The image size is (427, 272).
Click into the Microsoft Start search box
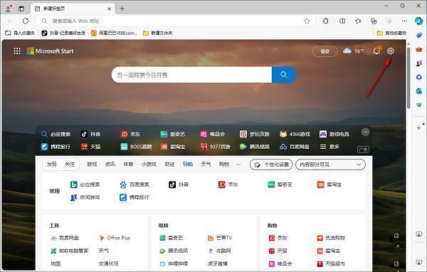tap(191, 75)
